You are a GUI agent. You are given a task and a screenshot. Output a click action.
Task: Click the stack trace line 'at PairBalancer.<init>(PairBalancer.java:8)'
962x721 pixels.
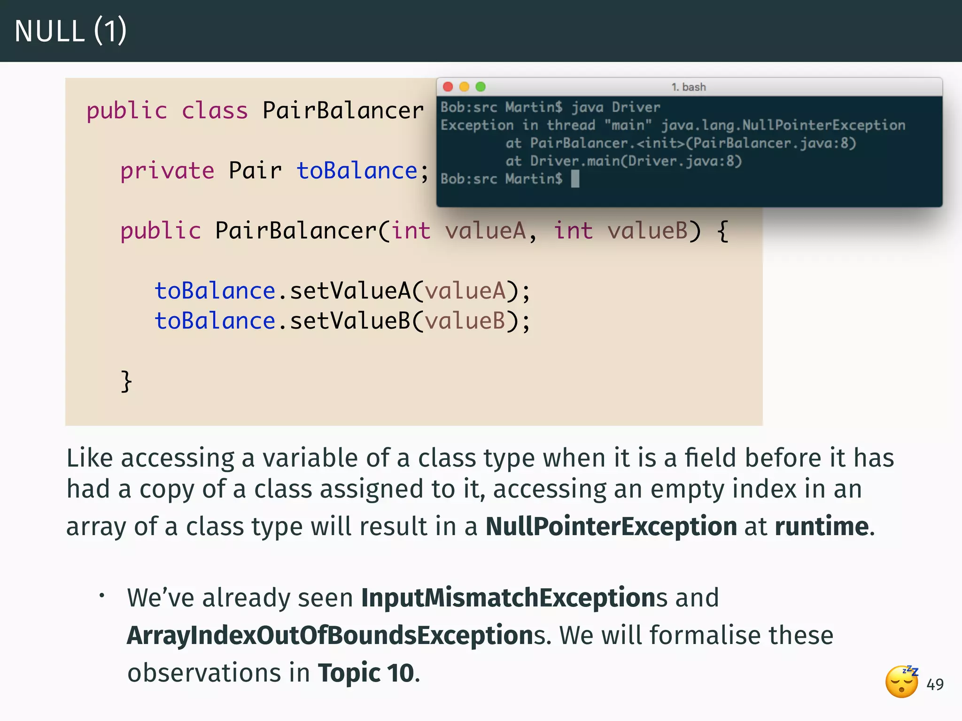pyautogui.click(x=681, y=143)
